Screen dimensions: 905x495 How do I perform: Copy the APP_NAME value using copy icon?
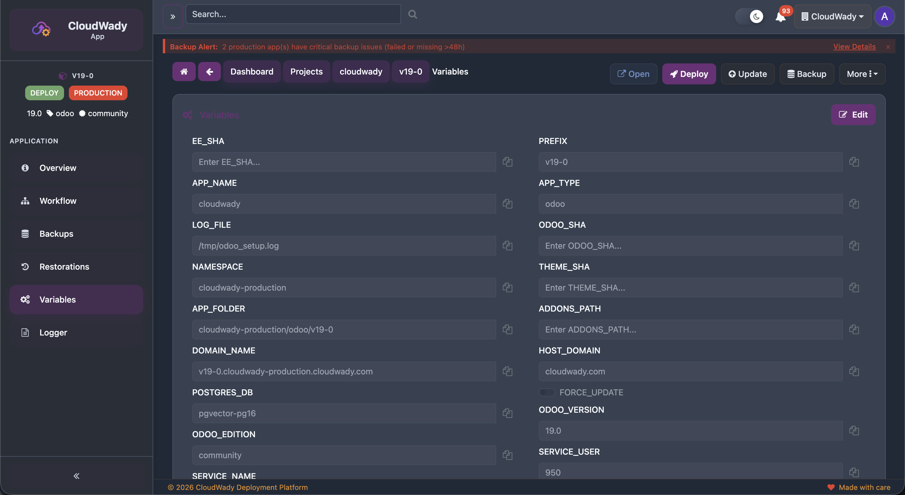coord(507,204)
